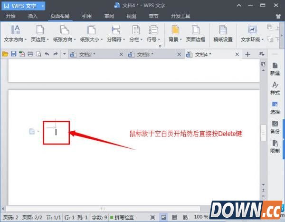Open the Backup (备份) sidebar panel

tap(275, 127)
